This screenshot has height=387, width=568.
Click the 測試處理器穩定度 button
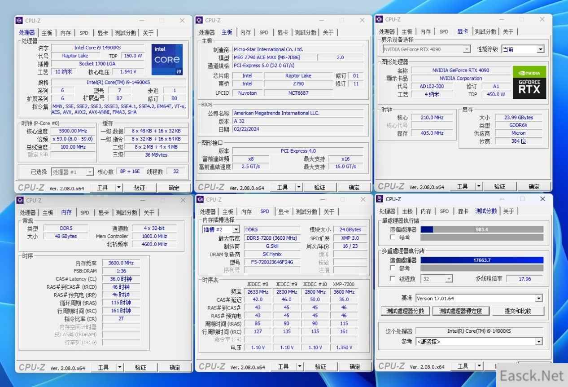click(x=461, y=311)
